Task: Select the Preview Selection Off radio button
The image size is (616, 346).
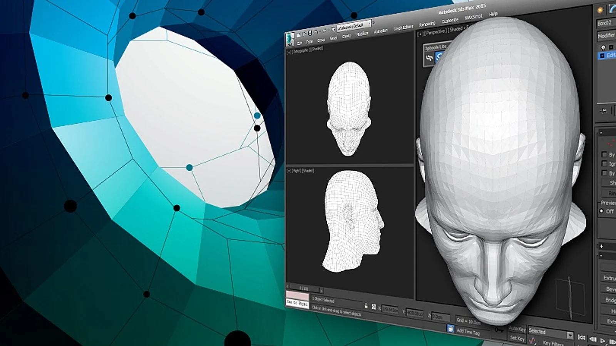Action: click(x=601, y=211)
